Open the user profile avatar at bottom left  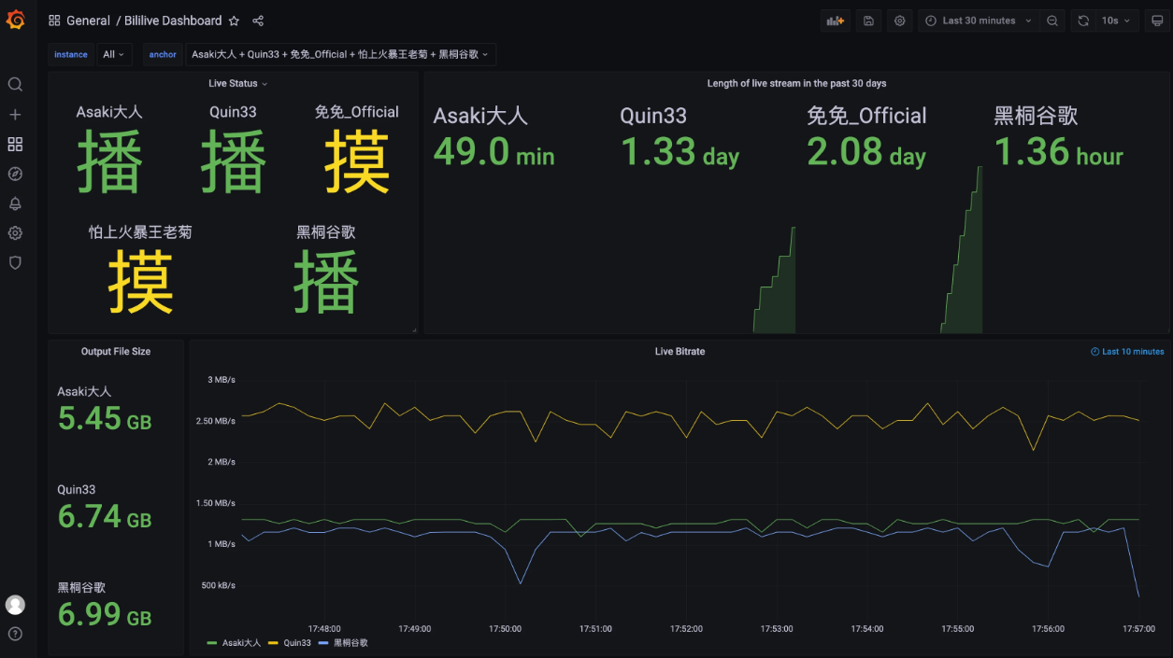(15, 604)
